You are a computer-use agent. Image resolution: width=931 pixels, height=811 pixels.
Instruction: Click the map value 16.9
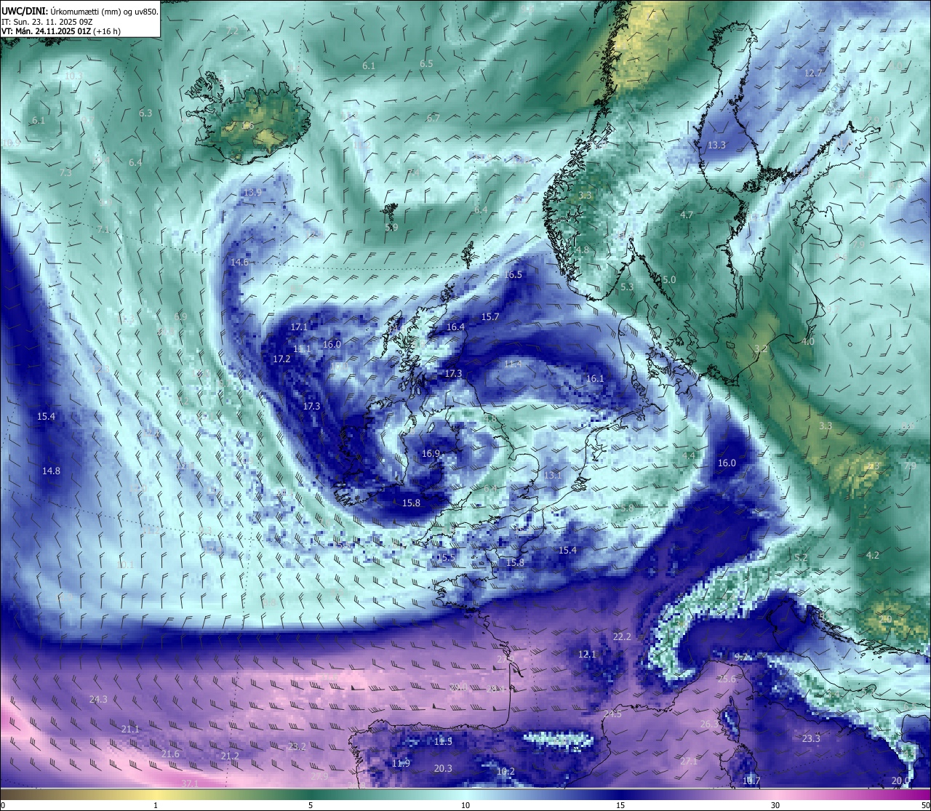(x=431, y=454)
